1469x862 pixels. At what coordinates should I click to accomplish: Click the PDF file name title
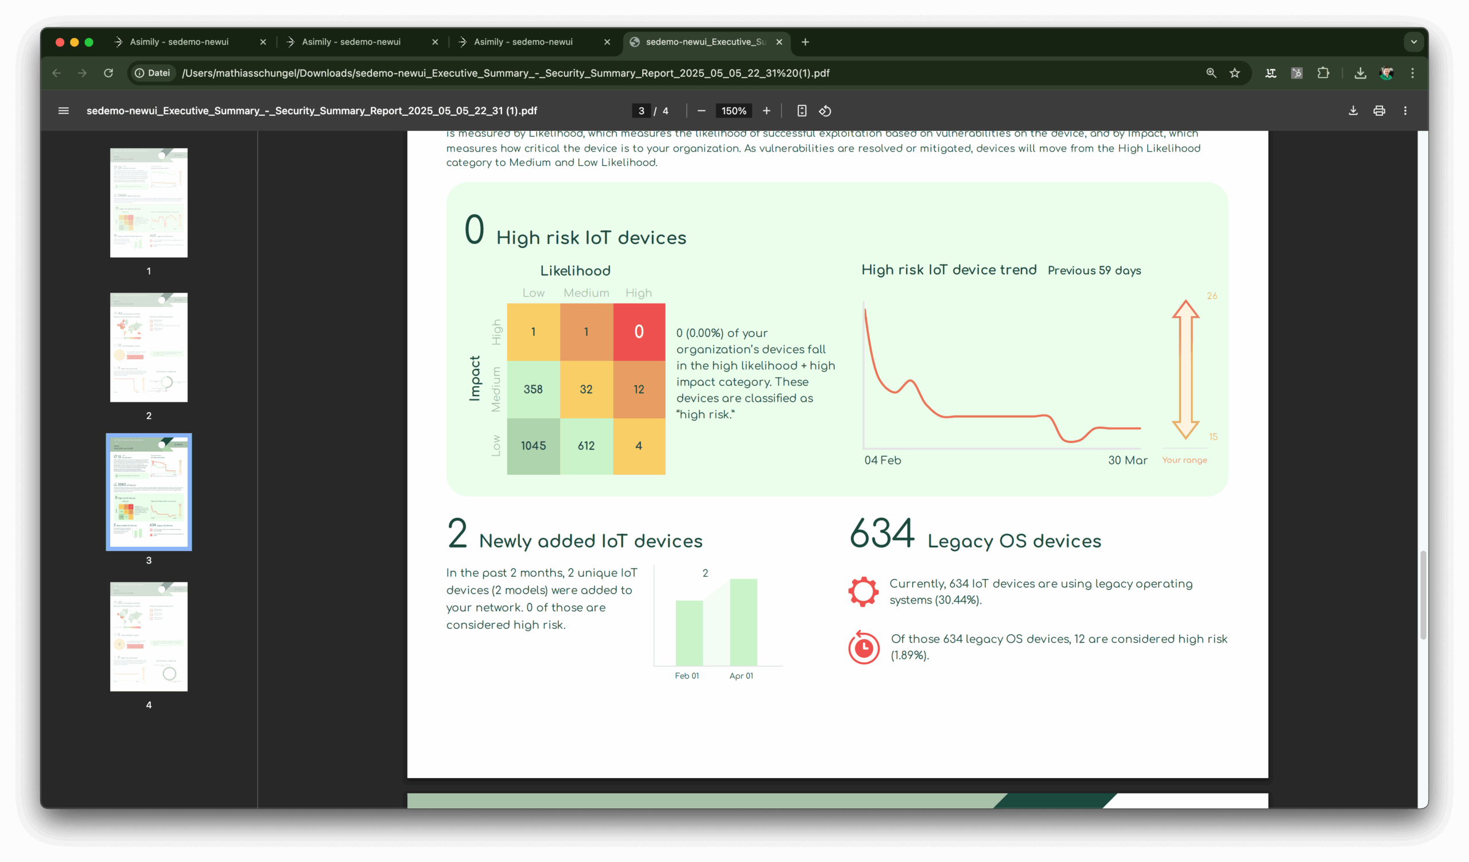312,111
